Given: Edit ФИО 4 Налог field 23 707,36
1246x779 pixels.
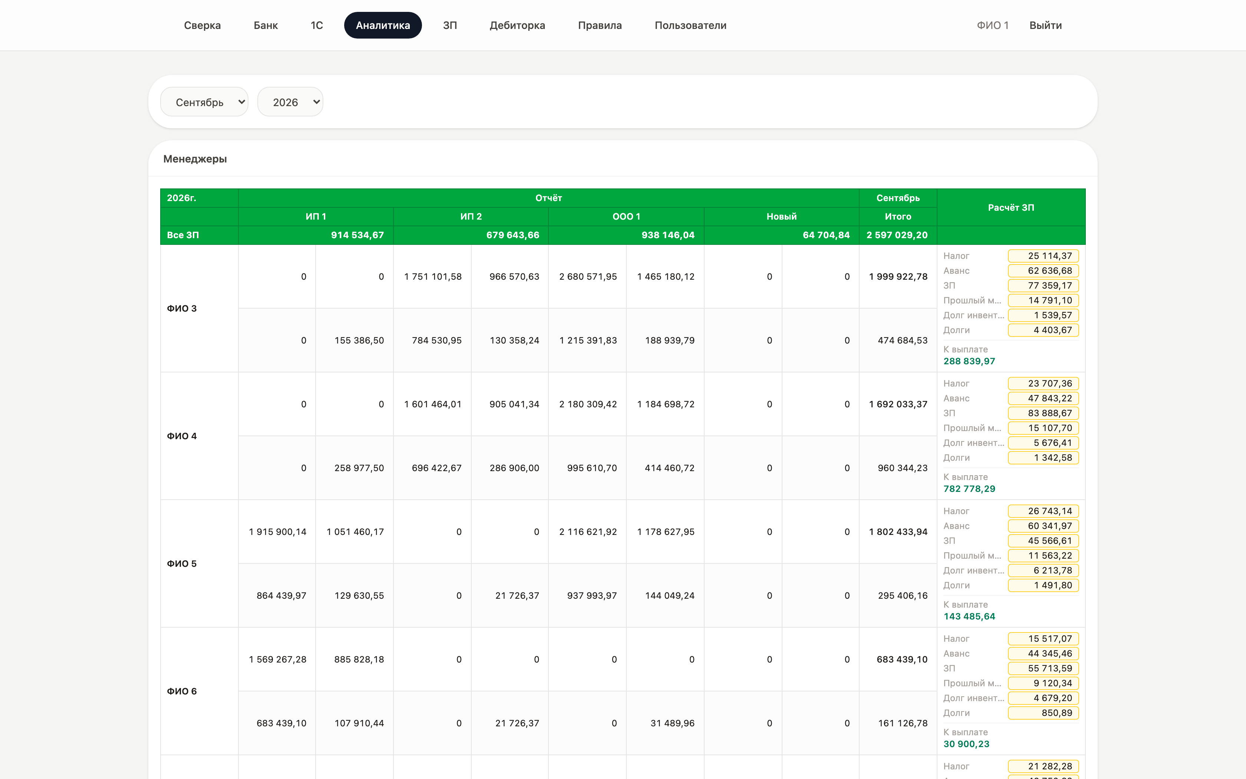Looking at the screenshot, I should tap(1043, 384).
